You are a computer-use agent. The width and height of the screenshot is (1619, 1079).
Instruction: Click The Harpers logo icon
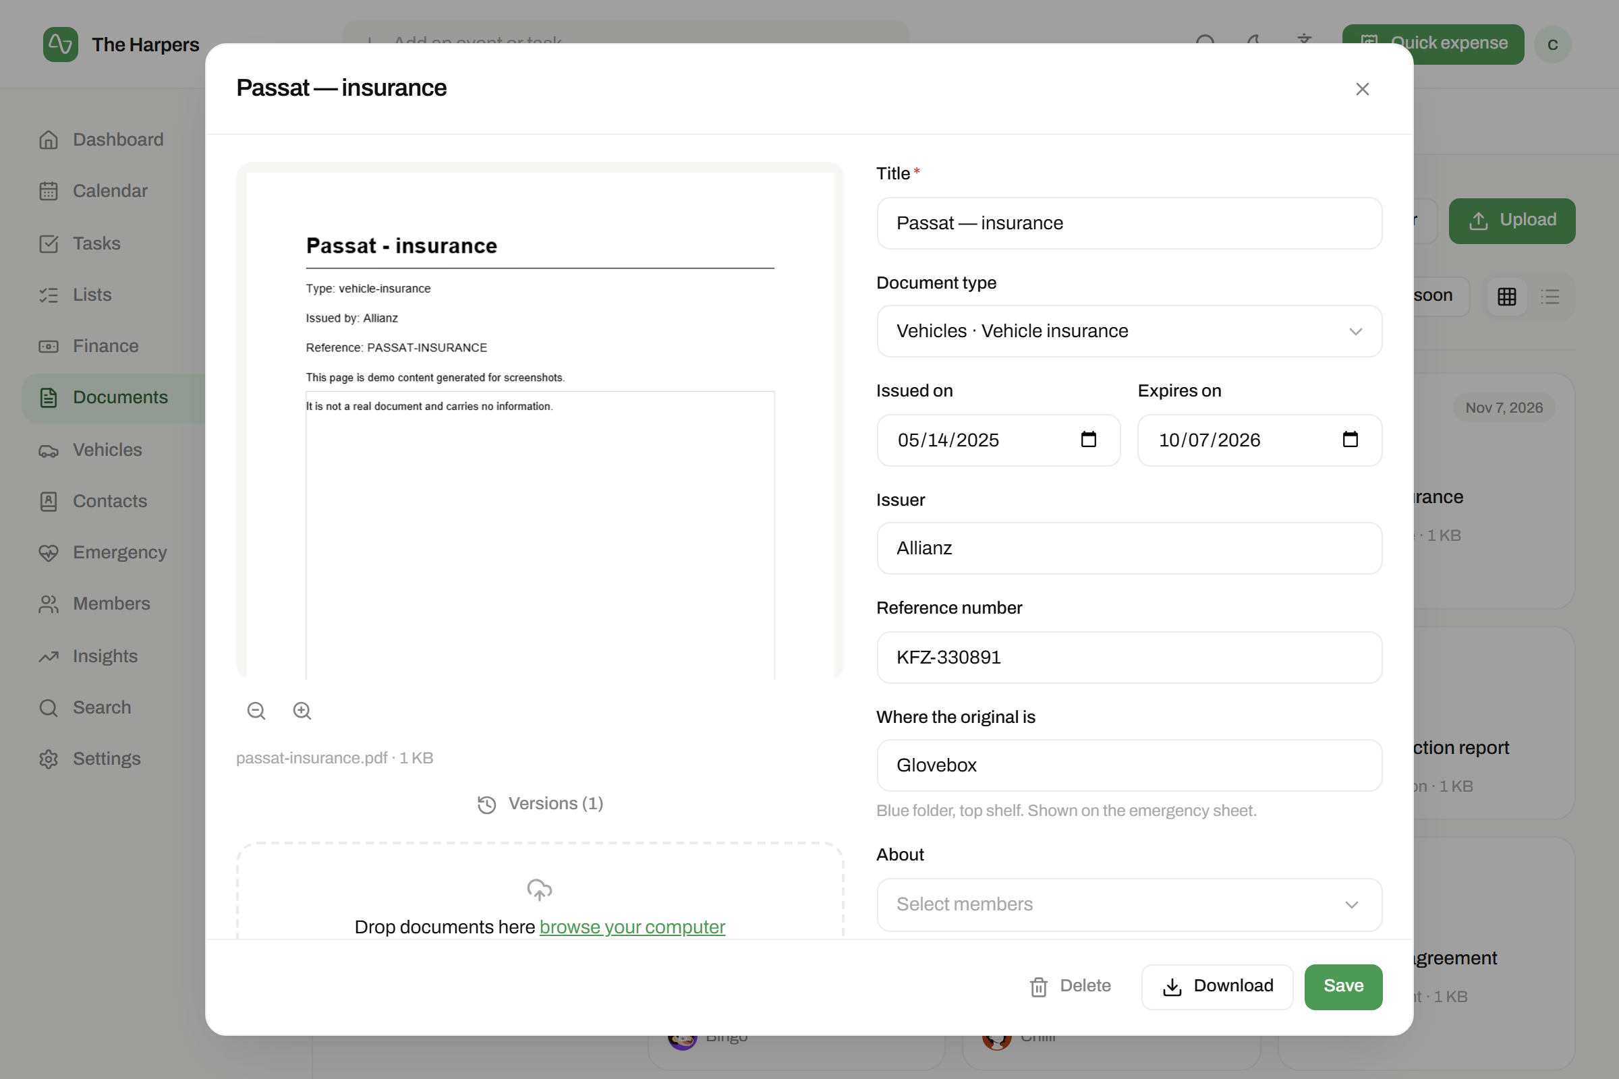point(61,45)
